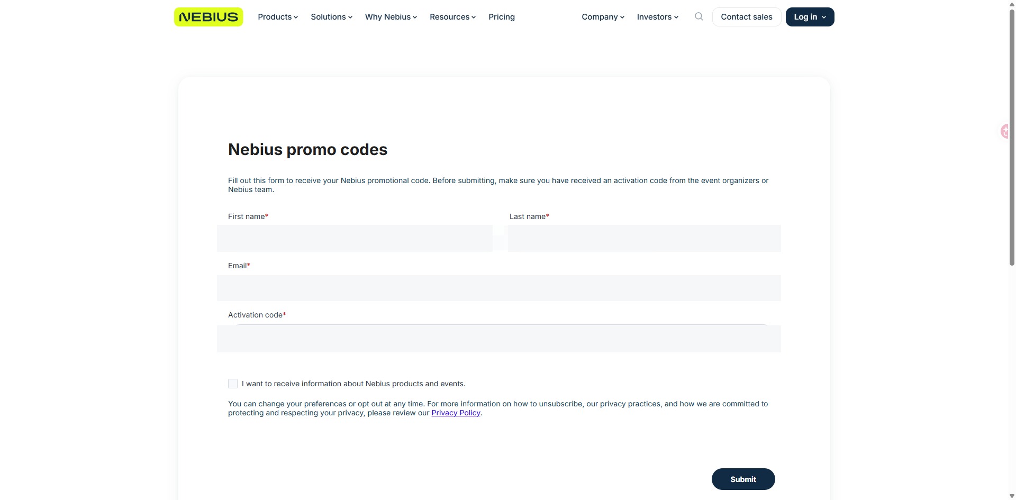Open the Solutions dropdown

click(x=331, y=17)
